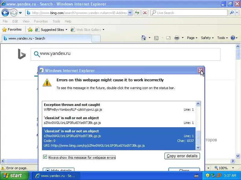241x180 pixels.
Task: Open search provider options dropdown
Action: click(x=237, y=13)
